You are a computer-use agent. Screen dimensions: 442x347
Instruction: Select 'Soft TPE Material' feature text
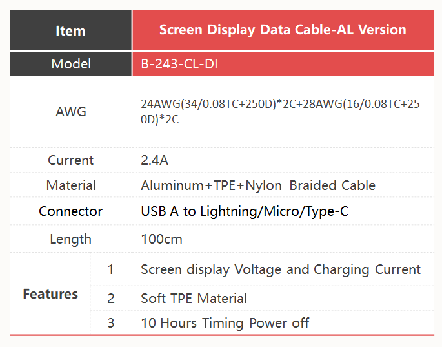pyautogui.click(x=194, y=299)
